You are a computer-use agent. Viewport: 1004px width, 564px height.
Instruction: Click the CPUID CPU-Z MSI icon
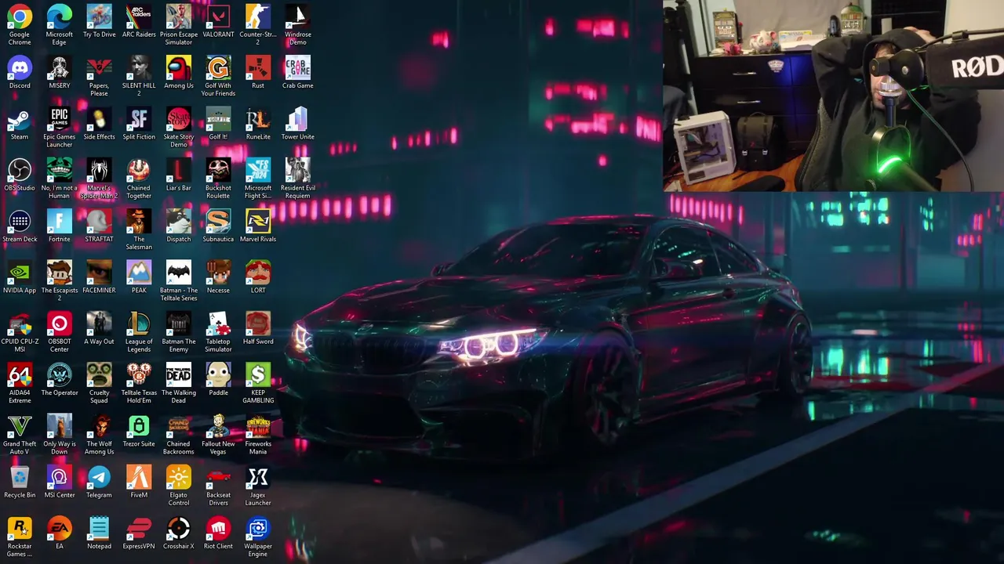click(x=20, y=324)
